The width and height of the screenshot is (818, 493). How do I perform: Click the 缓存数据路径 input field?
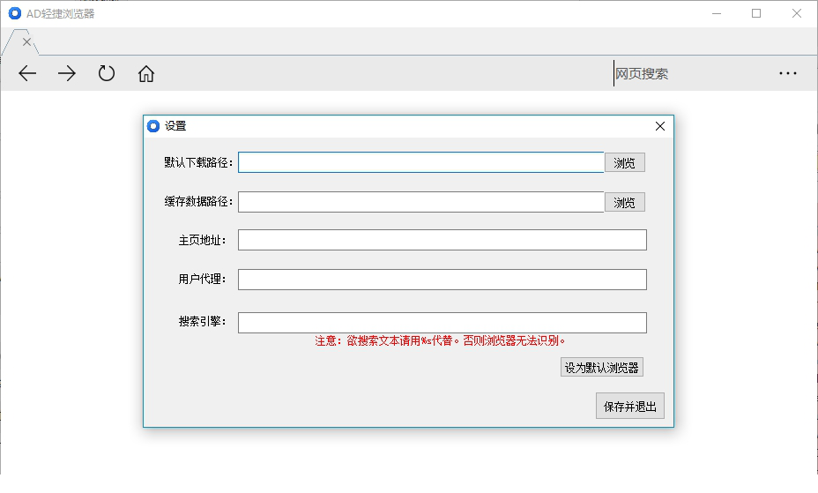[421, 202]
